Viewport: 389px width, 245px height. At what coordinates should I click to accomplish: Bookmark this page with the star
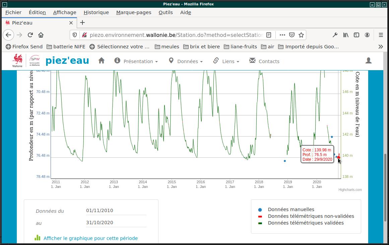(x=301, y=35)
